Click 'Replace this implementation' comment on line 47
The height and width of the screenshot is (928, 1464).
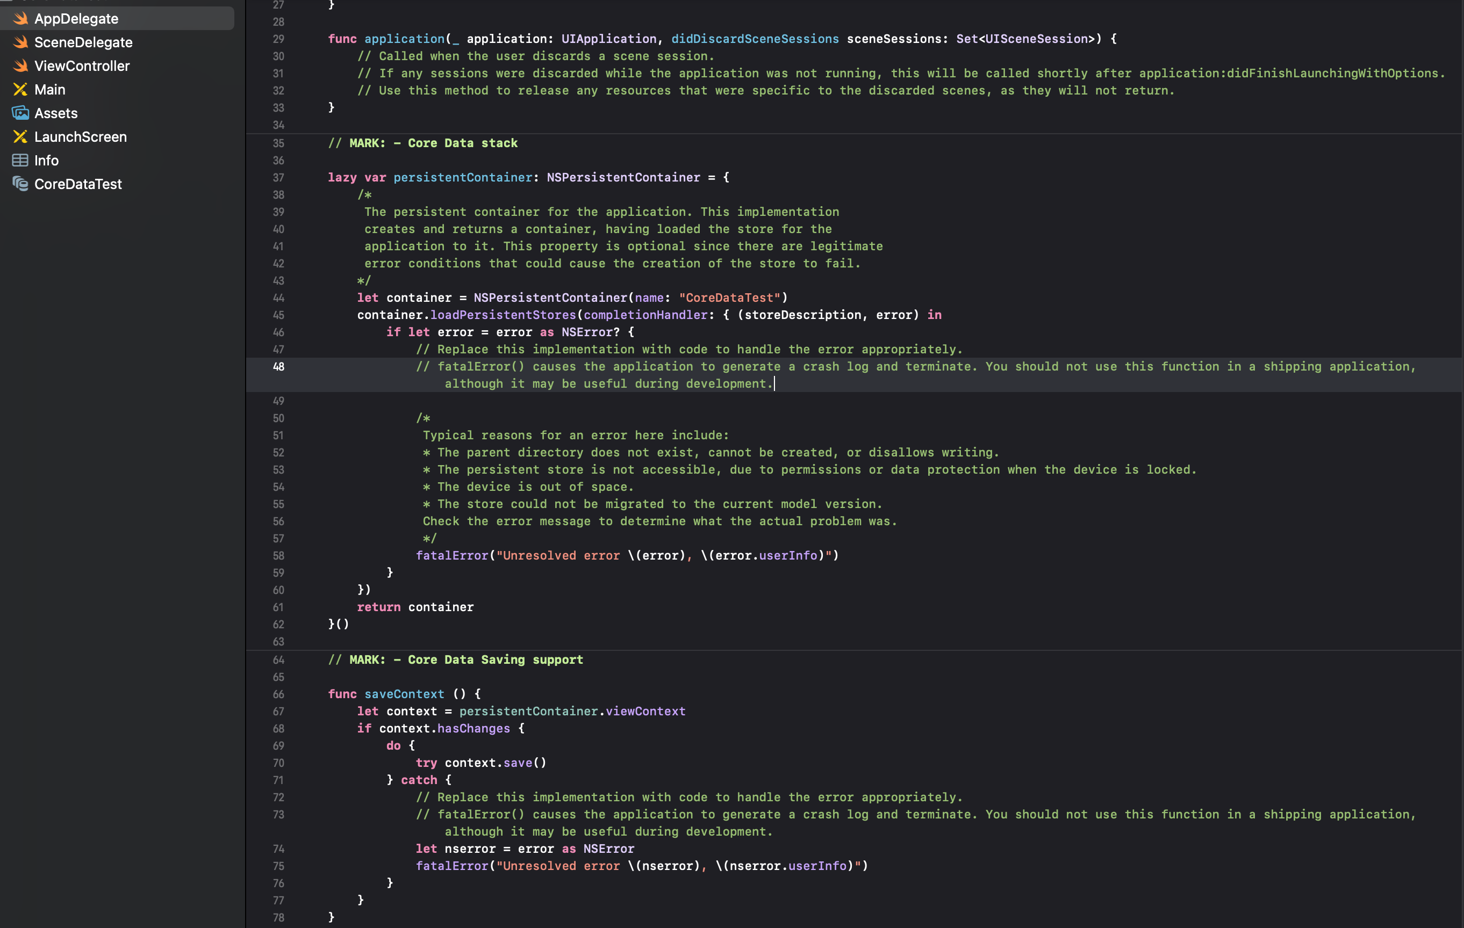pos(690,350)
